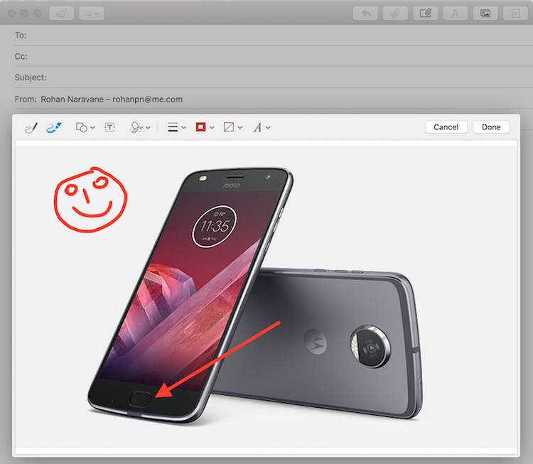Open the Shapes tool menu
The height and width of the screenshot is (464, 533).
(x=85, y=128)
